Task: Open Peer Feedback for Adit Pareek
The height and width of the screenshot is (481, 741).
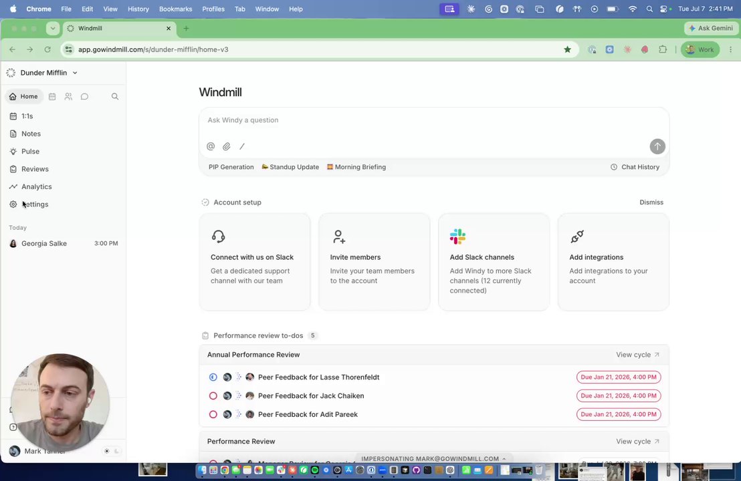Action: [x=308, y=414]
